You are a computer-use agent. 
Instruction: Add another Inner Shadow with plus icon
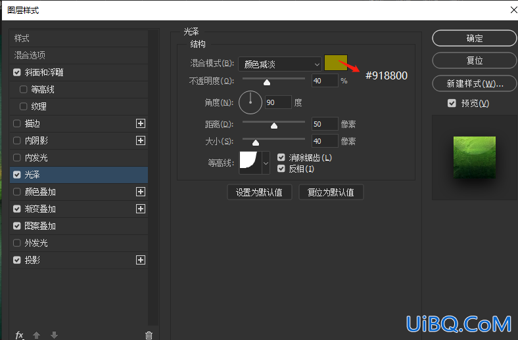tap(141, 140)
